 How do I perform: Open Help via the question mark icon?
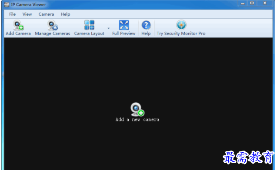(x=146, y=25)
